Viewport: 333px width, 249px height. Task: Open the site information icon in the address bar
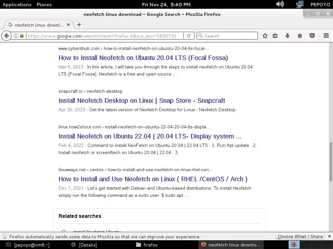pos(16,36)
